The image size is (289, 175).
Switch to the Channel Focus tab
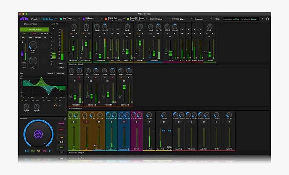pos(30,24)
